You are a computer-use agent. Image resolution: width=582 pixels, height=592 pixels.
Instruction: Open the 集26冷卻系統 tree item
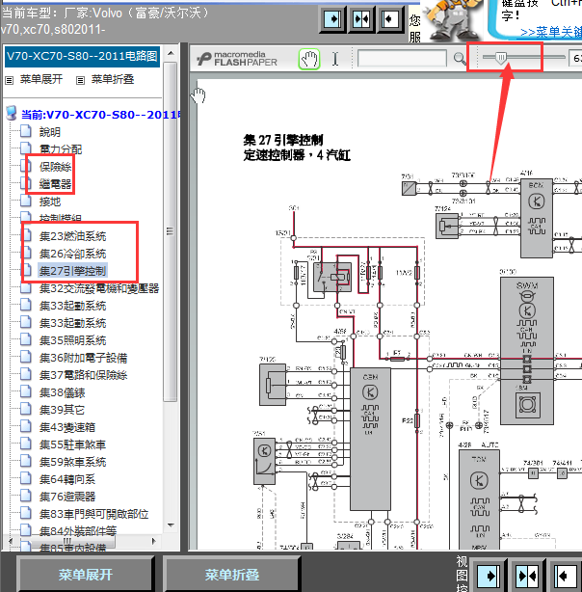point(73,254)
